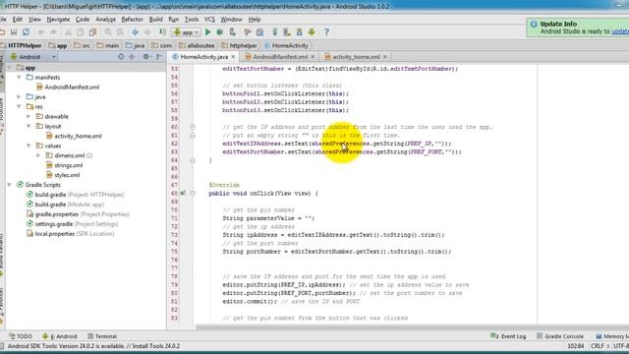Open the Gradle Console
The height and width of the screenshot is (354, 629).
(x=560, y=336)
